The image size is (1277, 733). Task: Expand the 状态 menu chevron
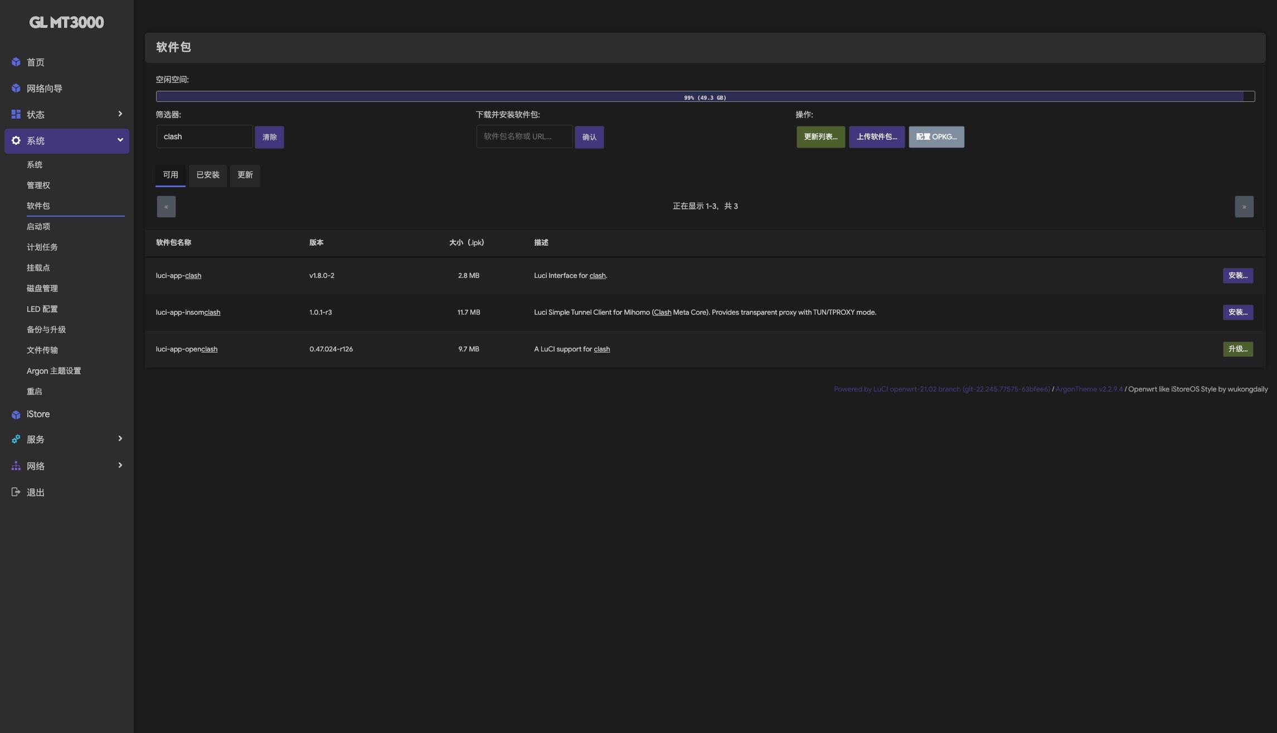click(x=120, y=114)
